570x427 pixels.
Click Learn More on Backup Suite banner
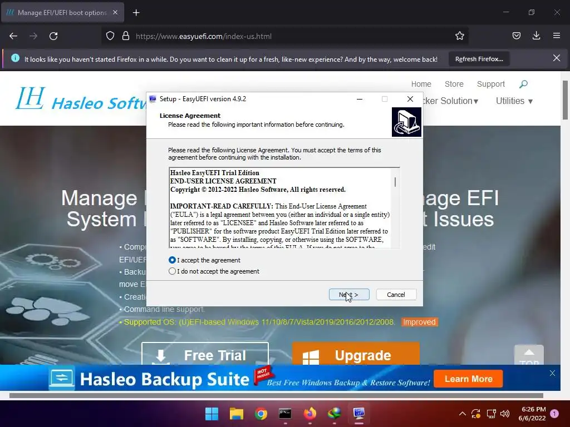point(468,379)
